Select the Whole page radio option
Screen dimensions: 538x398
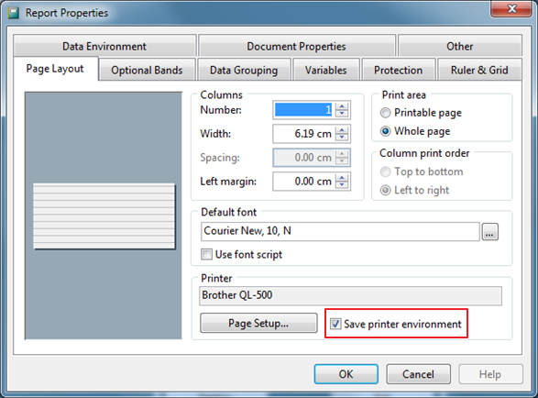pyautogui.click(x=385, y=131)
